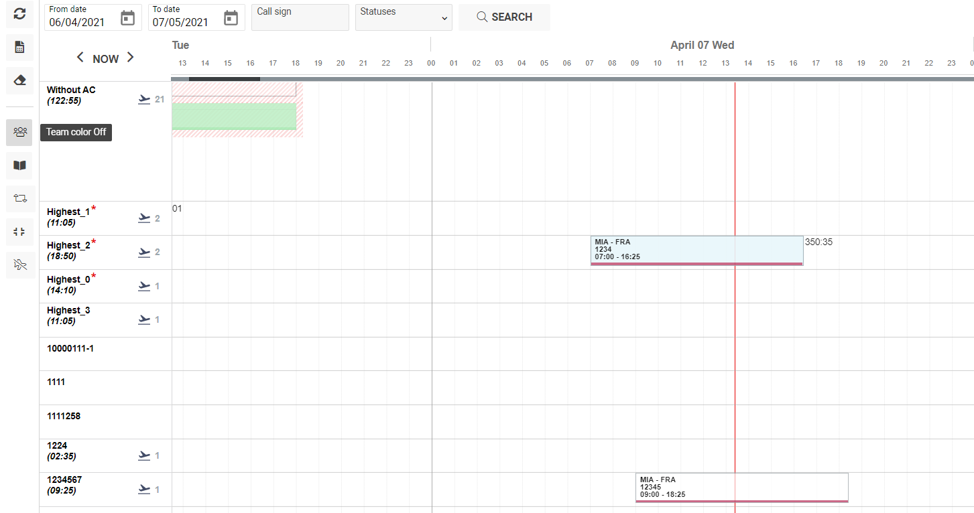974x513 pixels.
Task: Toggle compress rows view icon
Action: coord(19,232)
